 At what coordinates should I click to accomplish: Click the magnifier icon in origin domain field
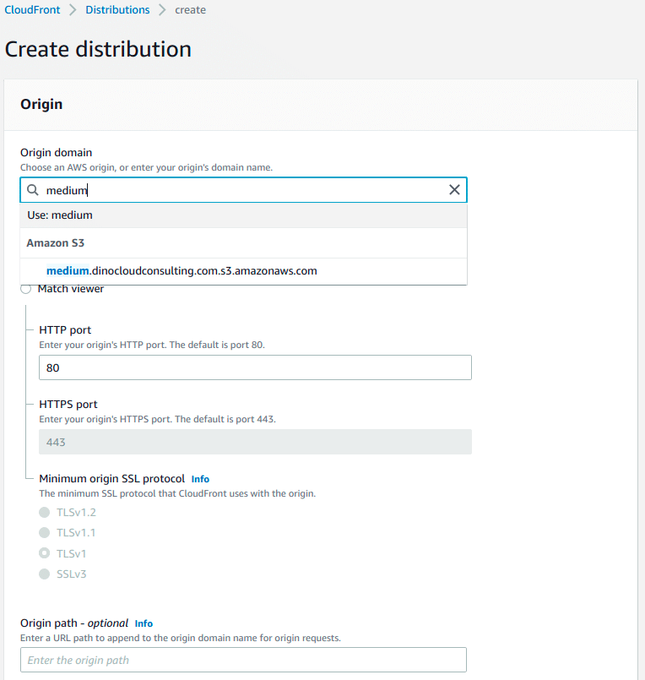[33, 190]
